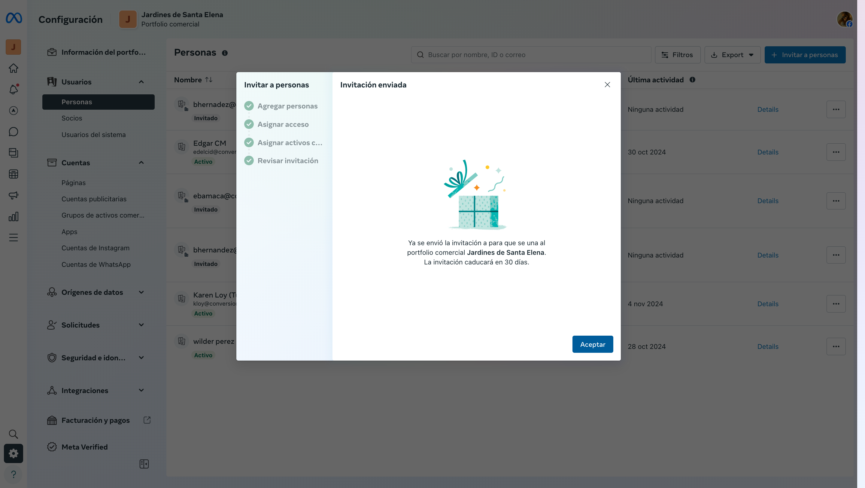Expand the Integraciones section
The image size is (865, 488).
point(141,390)
